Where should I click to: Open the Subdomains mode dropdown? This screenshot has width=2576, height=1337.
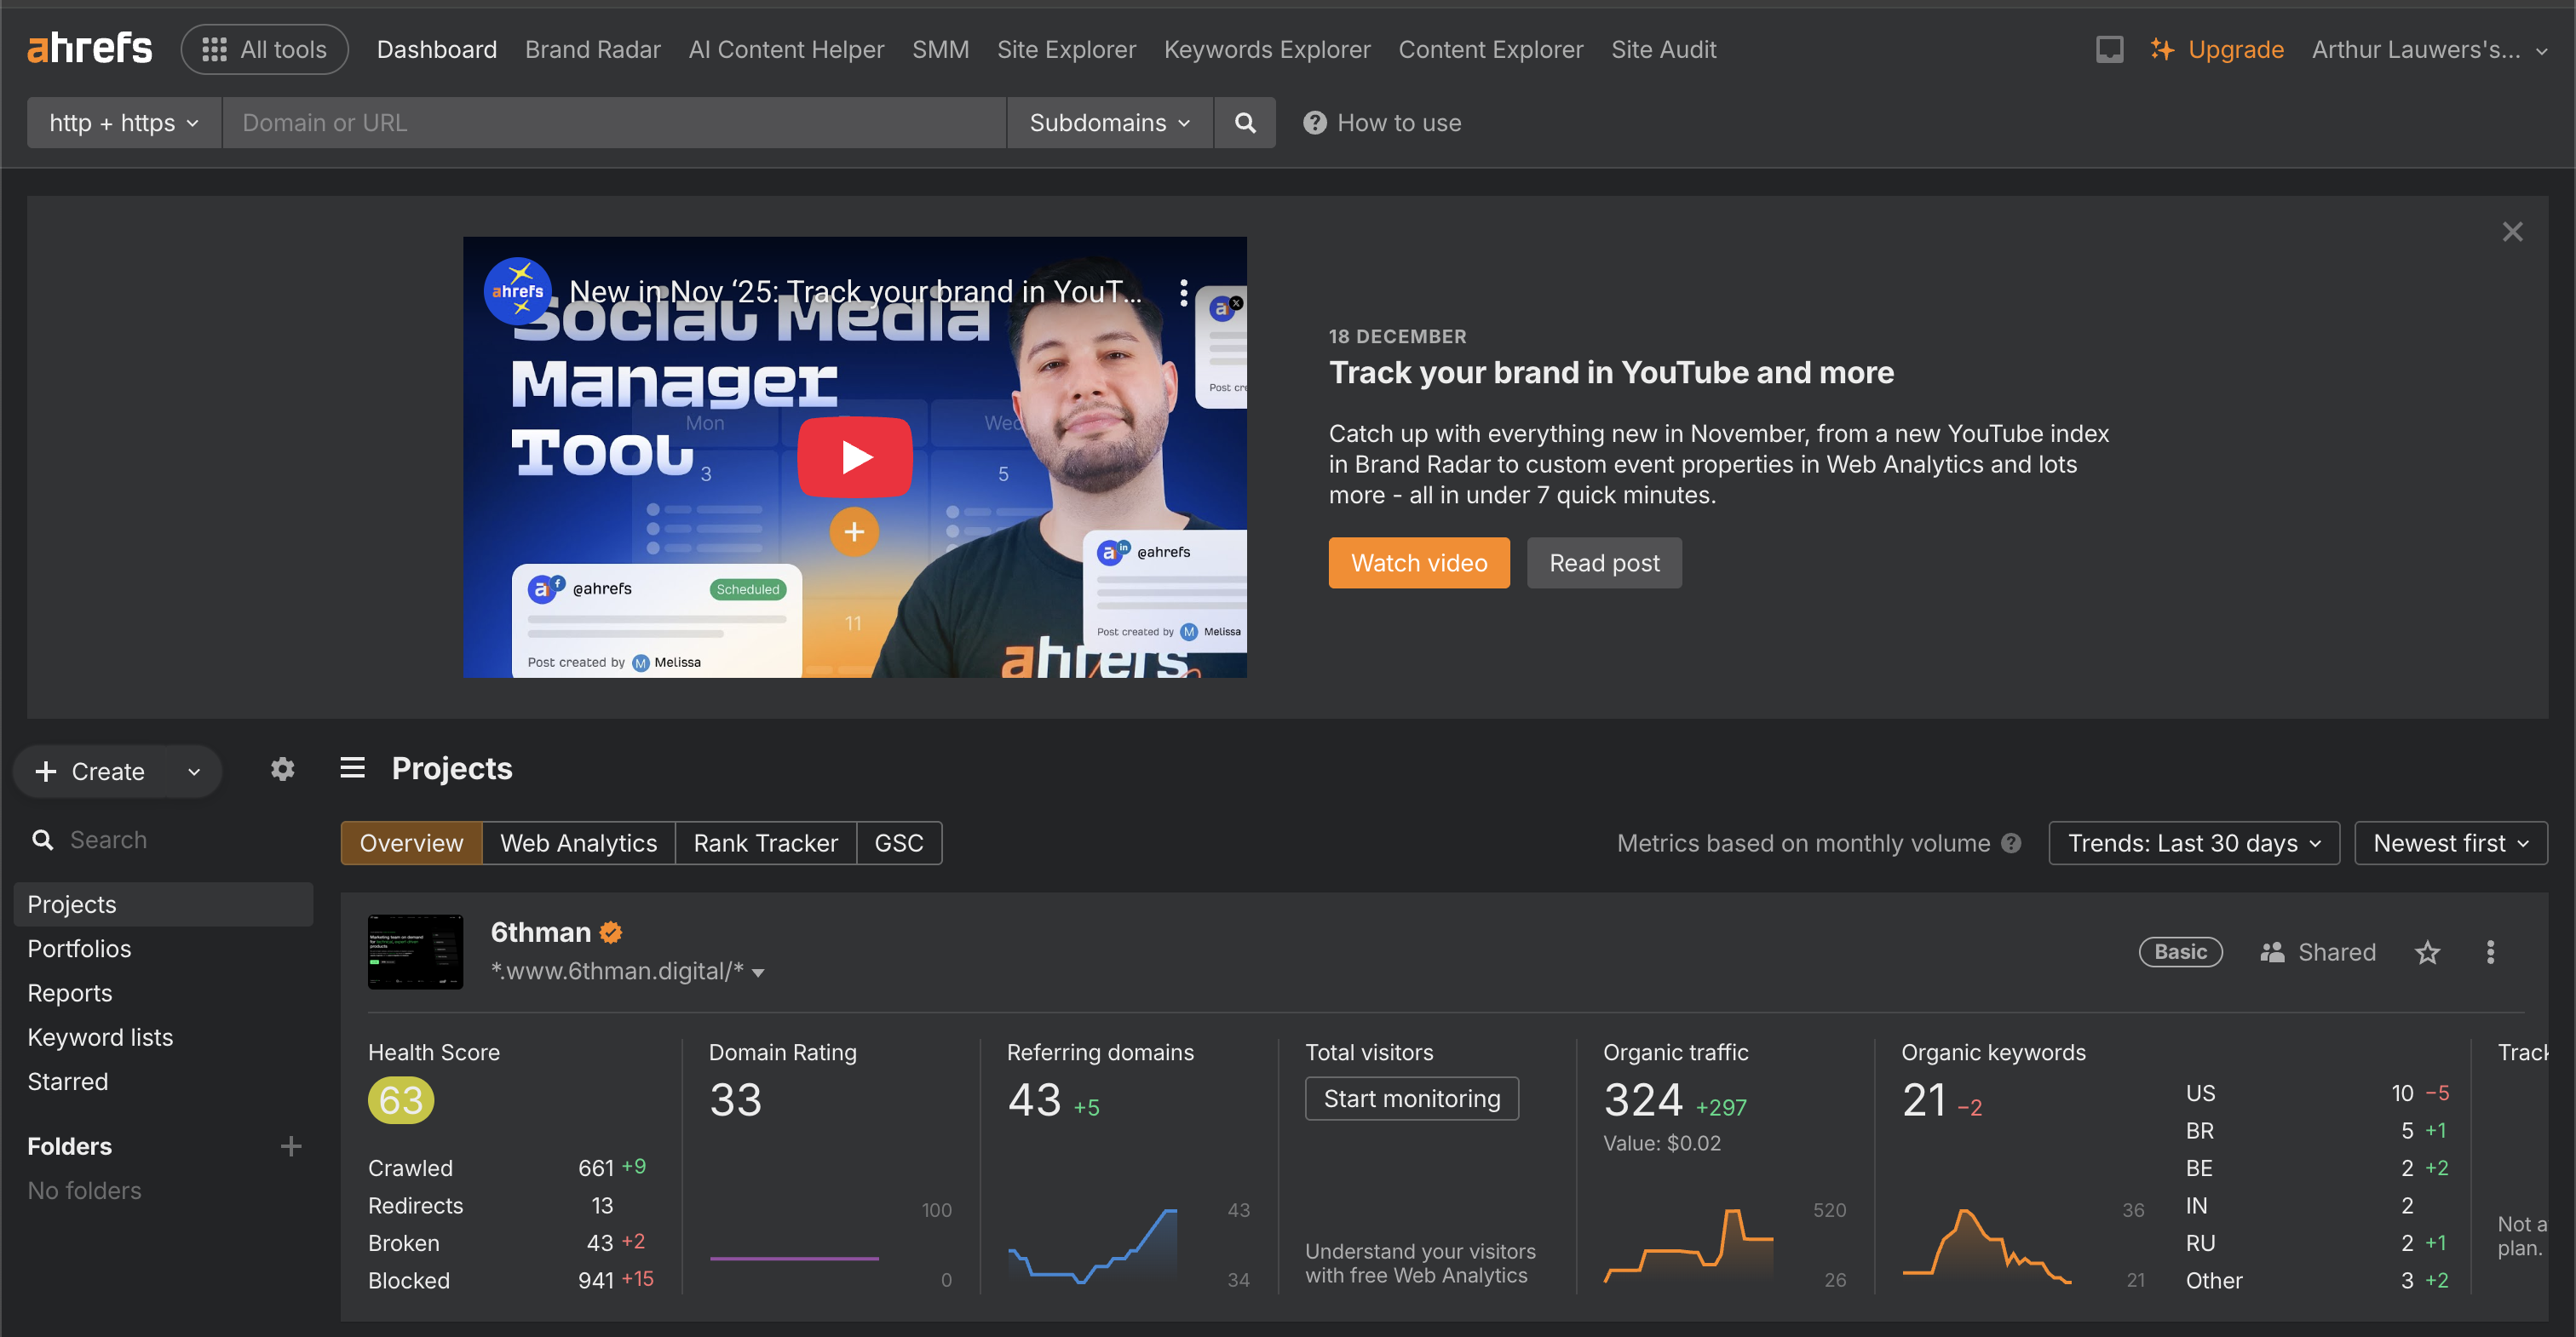[1109, 123]
